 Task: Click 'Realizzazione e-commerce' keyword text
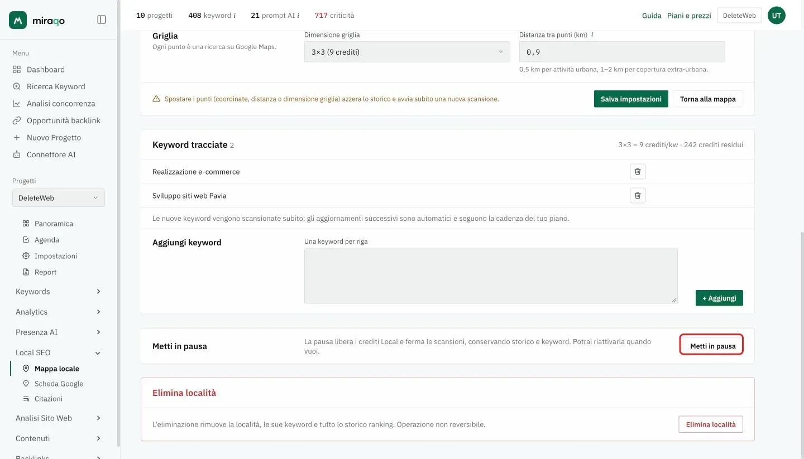tap(196, 172)
